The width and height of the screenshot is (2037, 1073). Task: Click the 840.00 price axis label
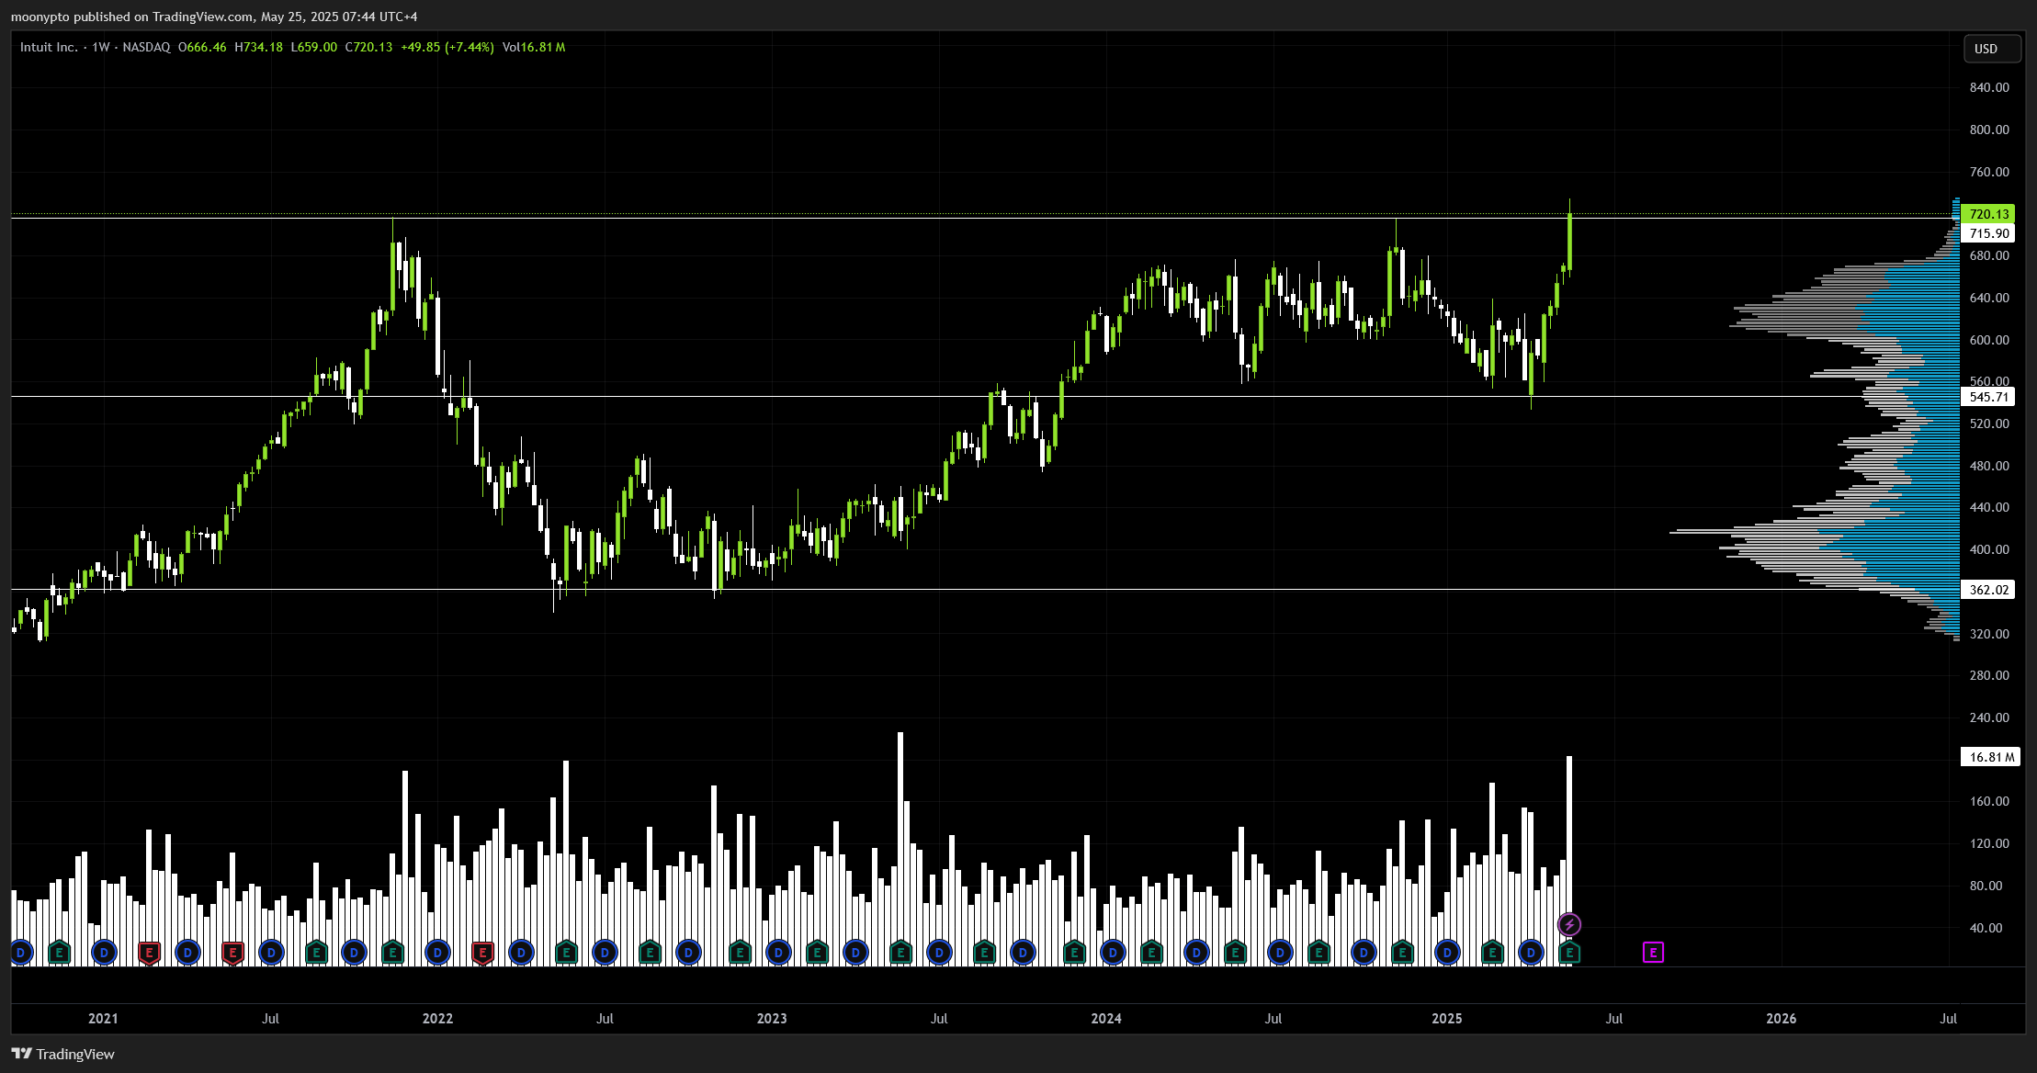(1989, 87)
